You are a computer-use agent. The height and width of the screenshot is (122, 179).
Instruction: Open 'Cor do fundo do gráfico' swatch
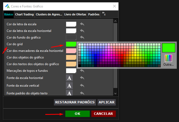(71, 37)
